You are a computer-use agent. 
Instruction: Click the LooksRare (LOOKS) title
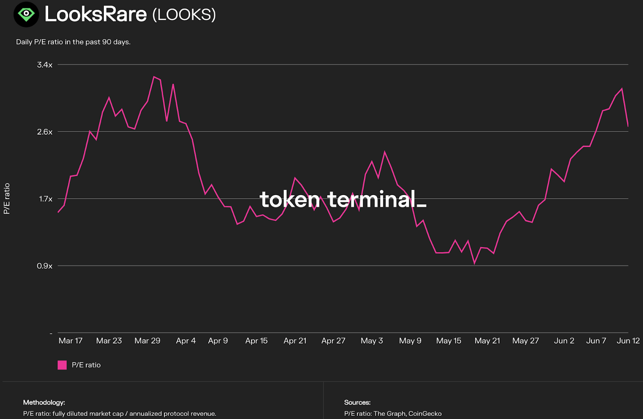coord(130,14)
